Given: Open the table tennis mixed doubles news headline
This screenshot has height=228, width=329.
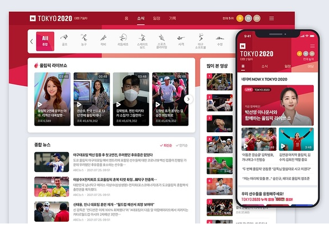Looking at the screenshot, I should tap(115, 180).
